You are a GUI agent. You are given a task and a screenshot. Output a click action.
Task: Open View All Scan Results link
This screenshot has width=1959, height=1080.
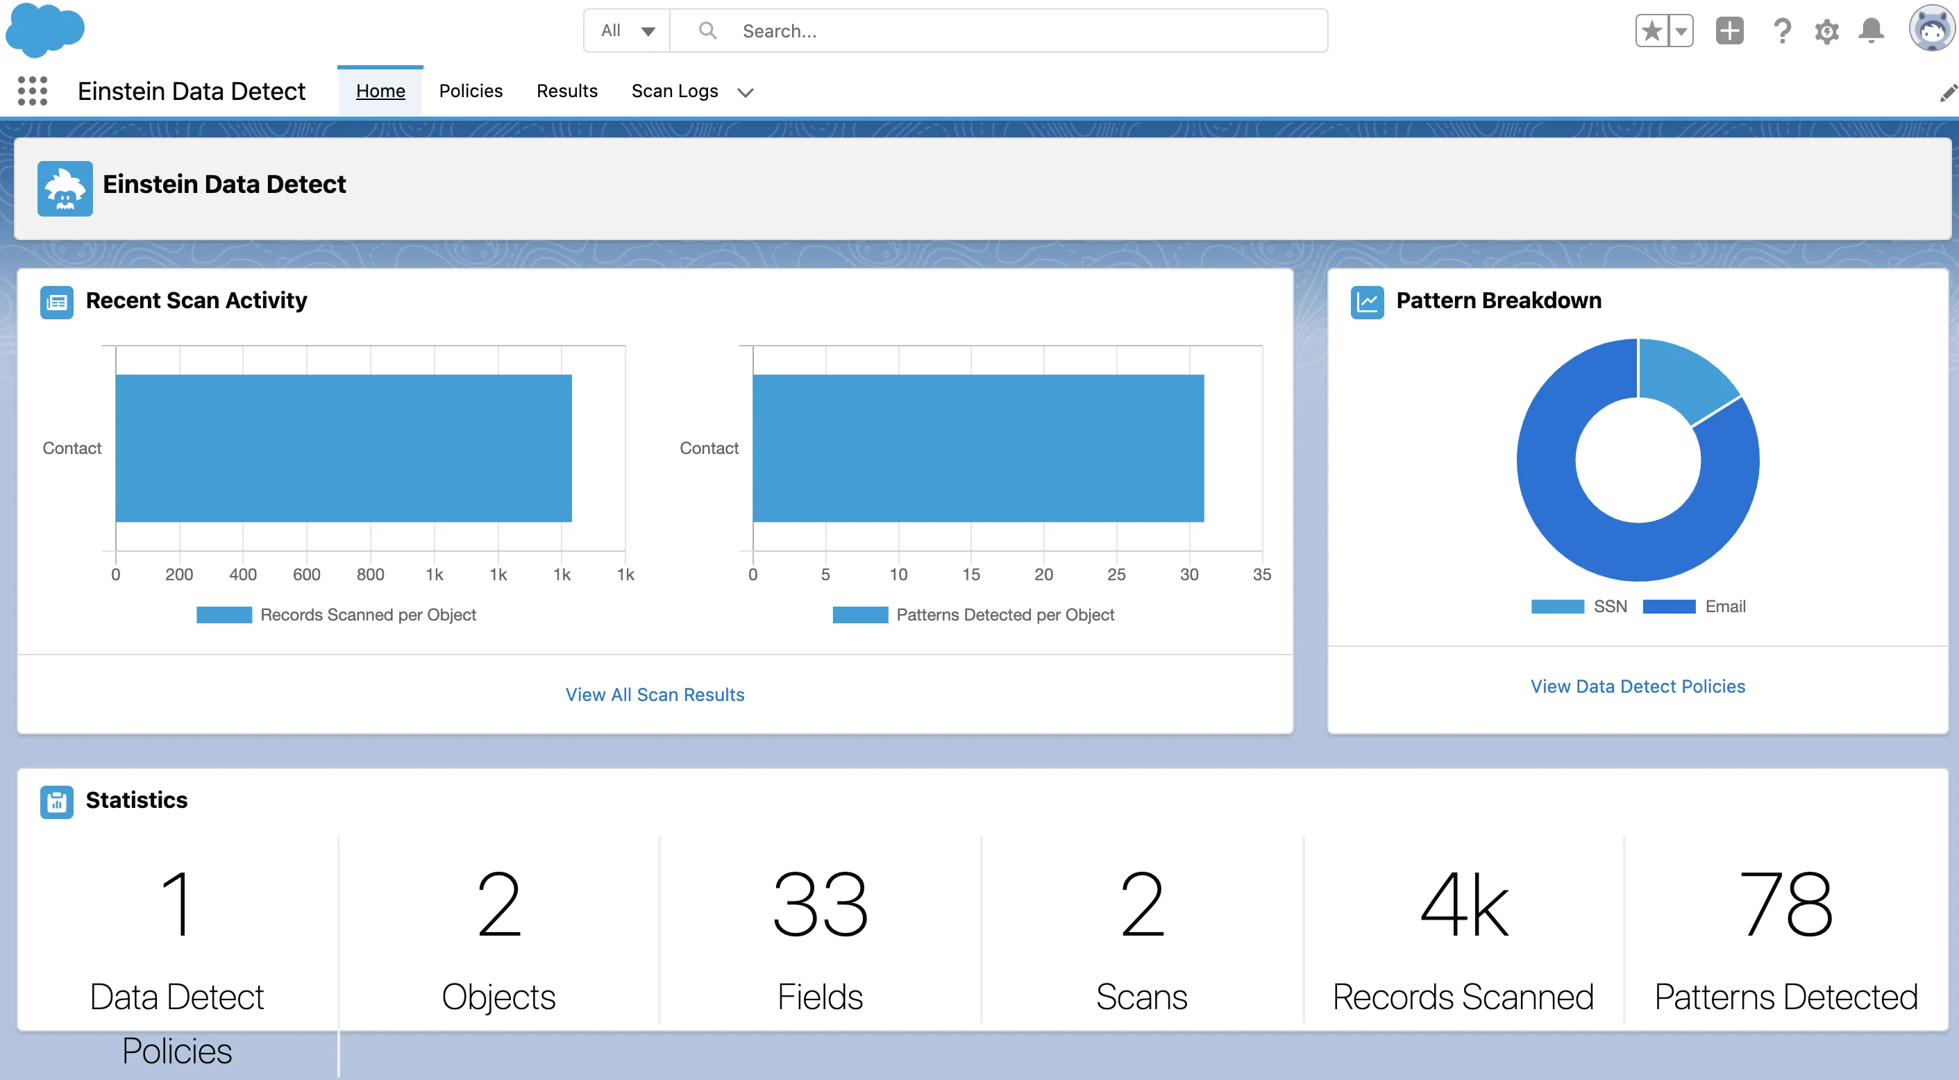click(654, 694)
